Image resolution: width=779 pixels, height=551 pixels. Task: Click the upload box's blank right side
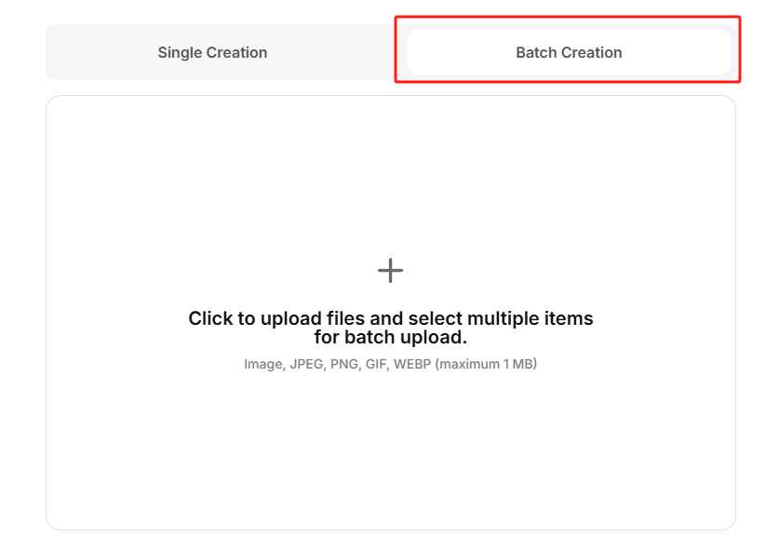[661, 312]
